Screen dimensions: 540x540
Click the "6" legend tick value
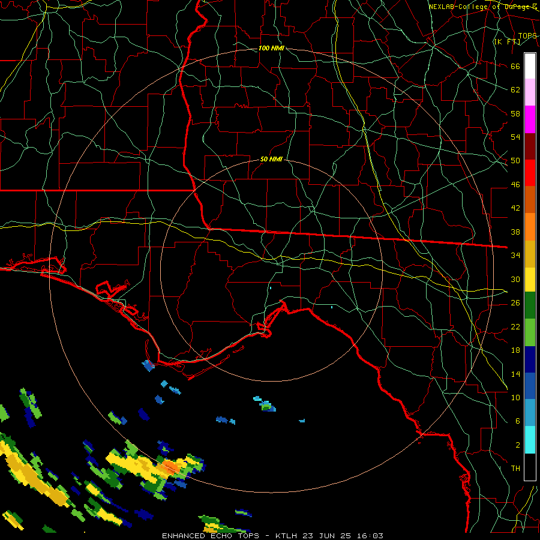(x=517, y=421)
